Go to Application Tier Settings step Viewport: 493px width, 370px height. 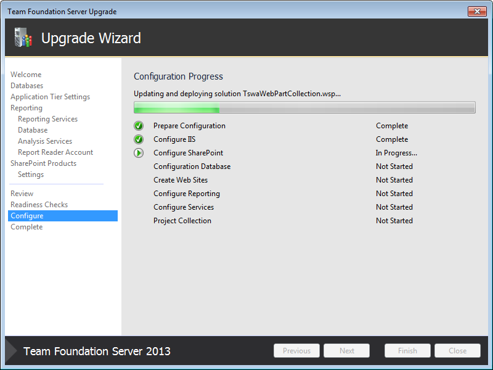50,97
